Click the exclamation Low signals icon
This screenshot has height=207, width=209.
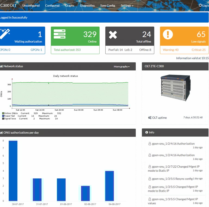coord(168,34)
